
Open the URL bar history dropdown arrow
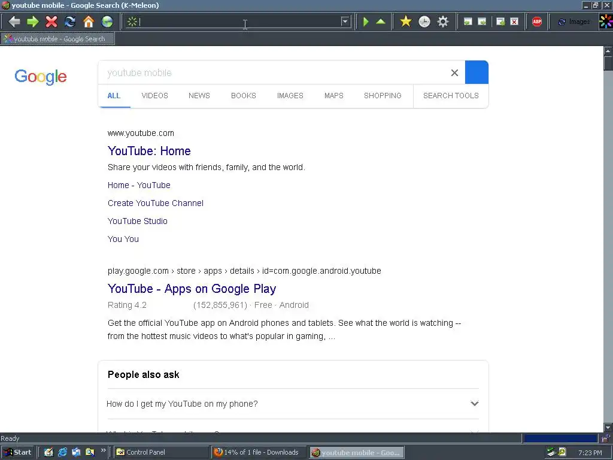344,22
